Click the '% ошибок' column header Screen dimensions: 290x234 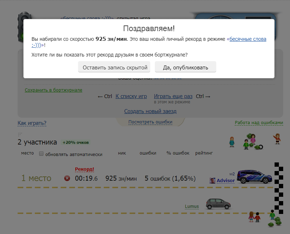point(178,153)
